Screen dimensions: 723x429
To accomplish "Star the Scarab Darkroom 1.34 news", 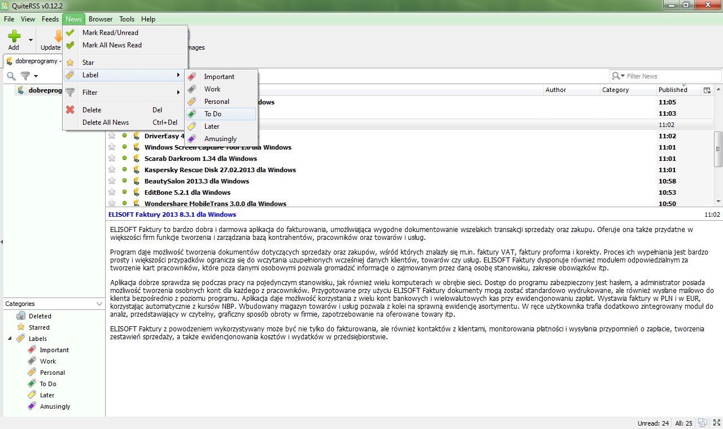I will click(112, 159).
